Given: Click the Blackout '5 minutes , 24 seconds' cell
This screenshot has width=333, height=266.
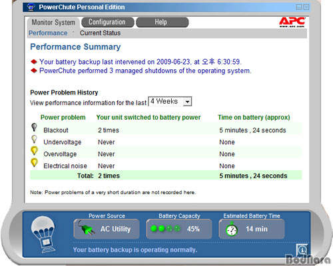Looking at the screenshot, I should (x=252, y=130).
